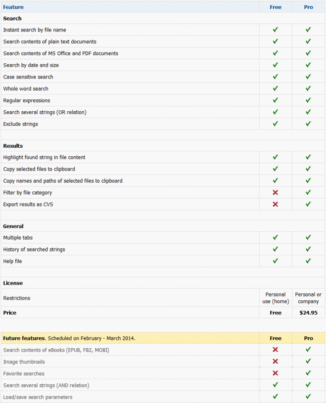Click the Results section heading
326x403 pixels.
(x=13, y=146)
